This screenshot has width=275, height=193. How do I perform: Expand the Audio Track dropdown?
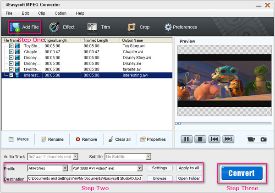pos(76,156)
